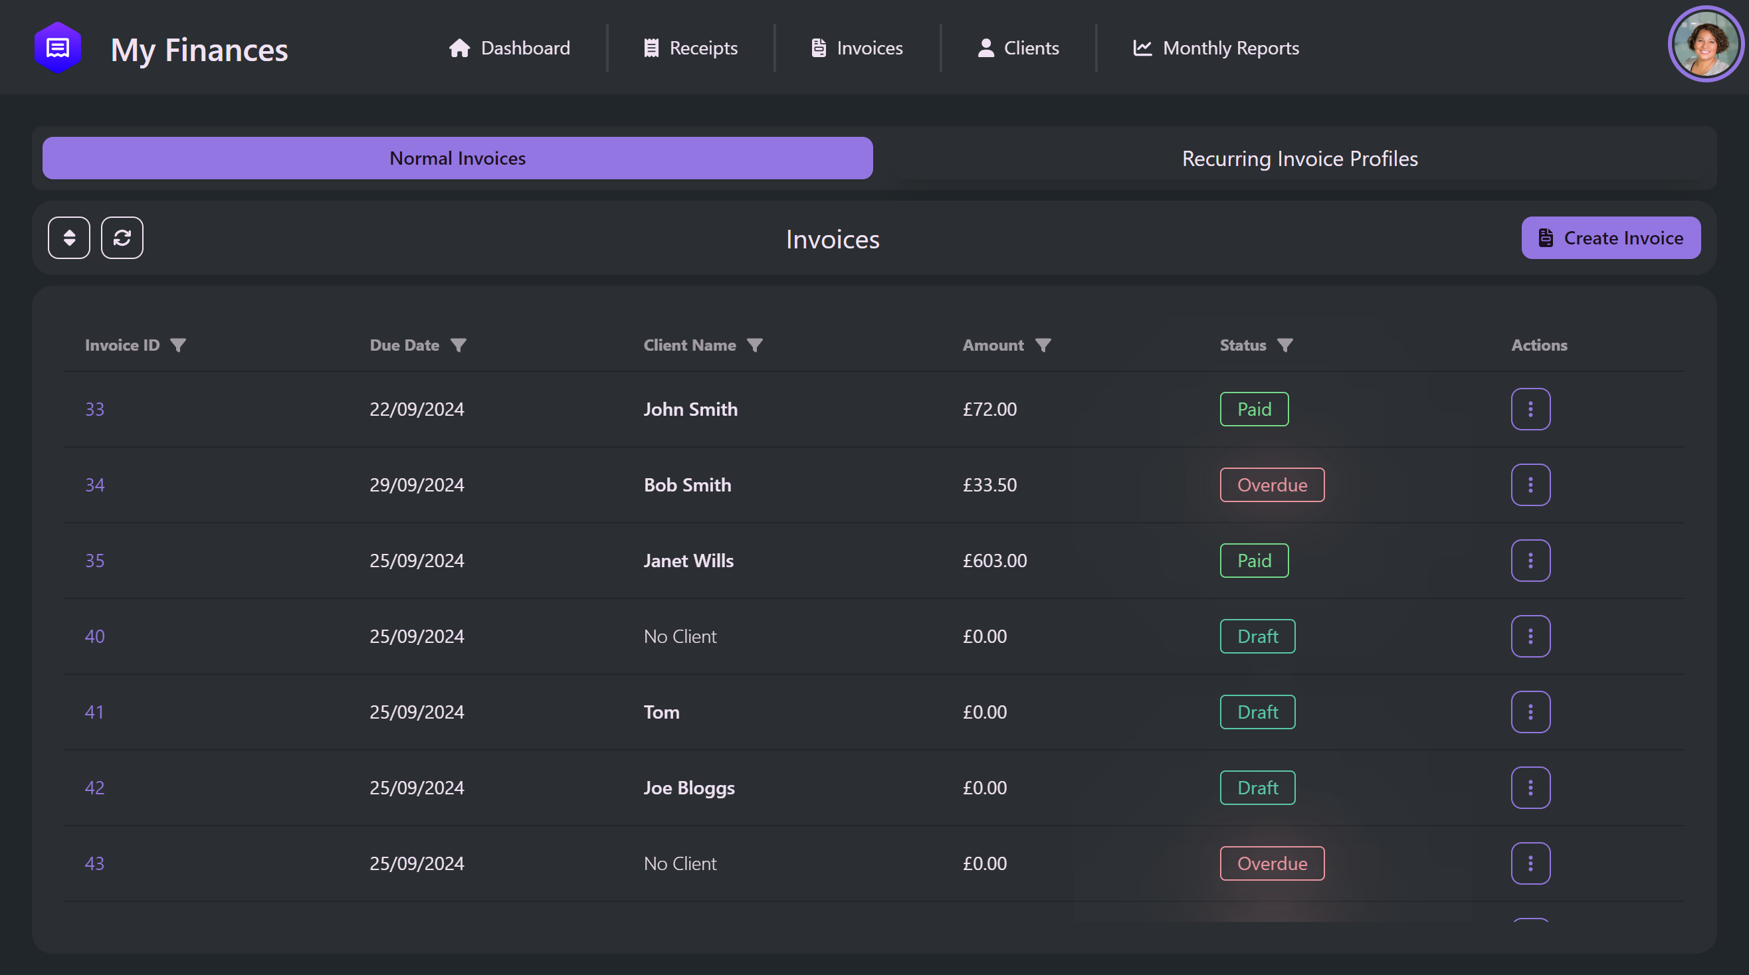The width and height of the screenshot is (1749, 975).
Task: Click the Create Invoice button
Action: pyautogui.click(x=1611, y=238)
